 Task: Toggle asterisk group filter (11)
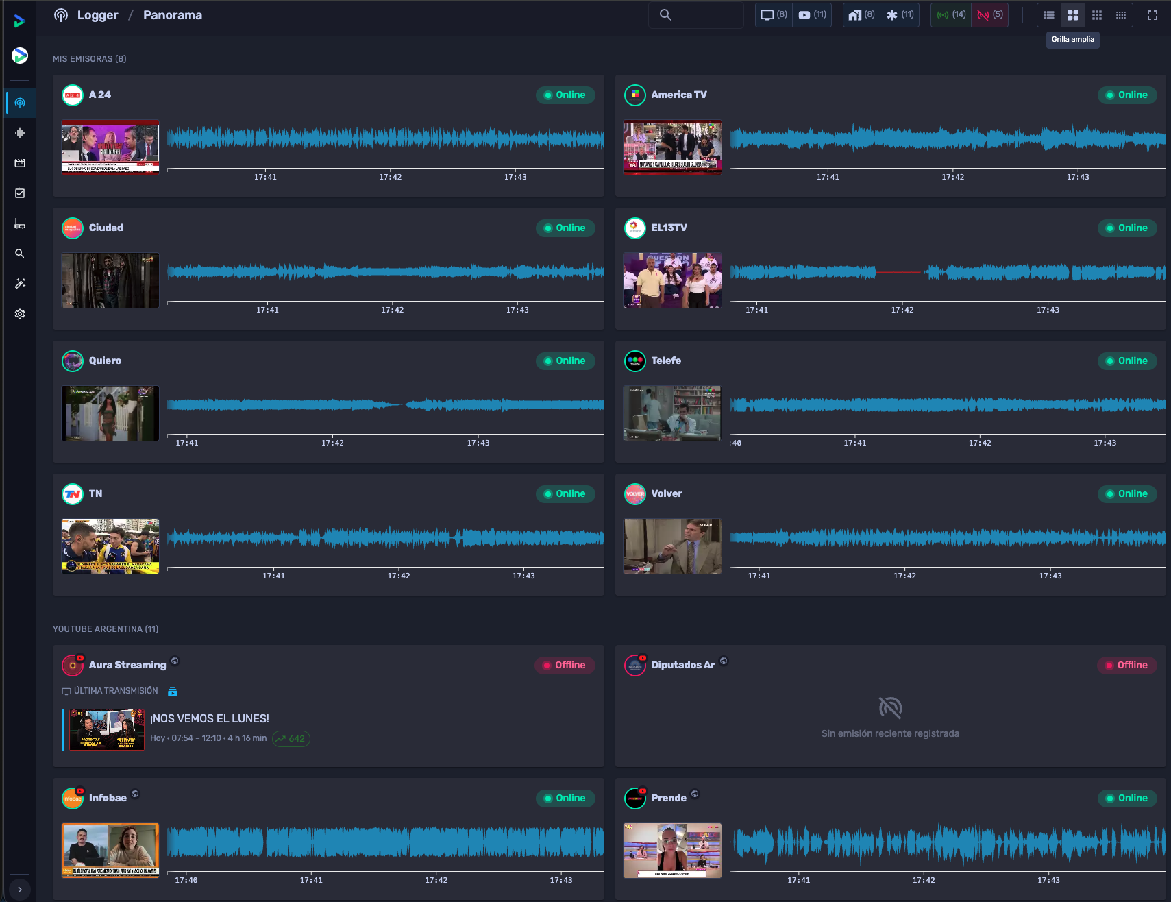tap(900, 15)
